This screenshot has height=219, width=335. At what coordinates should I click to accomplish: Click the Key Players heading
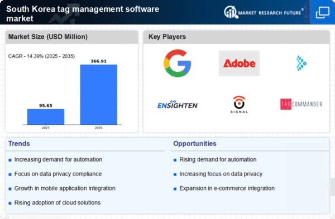pyautogui.click(x=167, y=37)
